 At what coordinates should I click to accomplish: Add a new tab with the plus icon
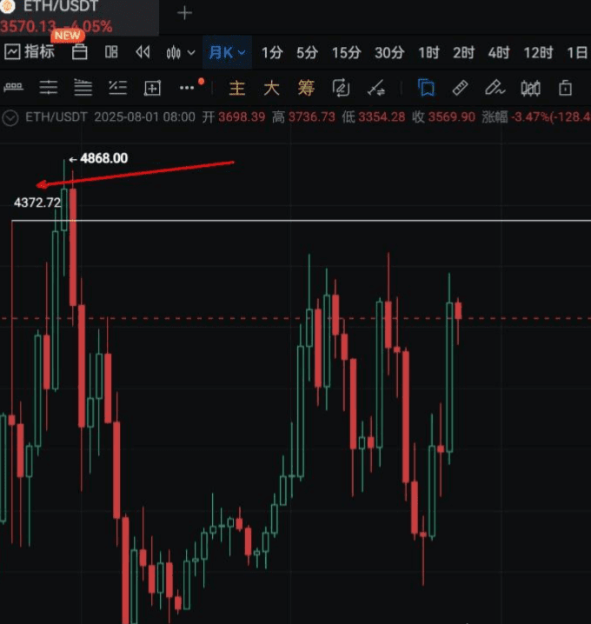coord(184,13)
